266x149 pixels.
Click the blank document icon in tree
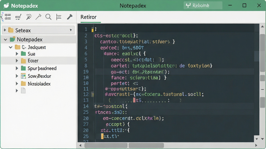[23, 91]
